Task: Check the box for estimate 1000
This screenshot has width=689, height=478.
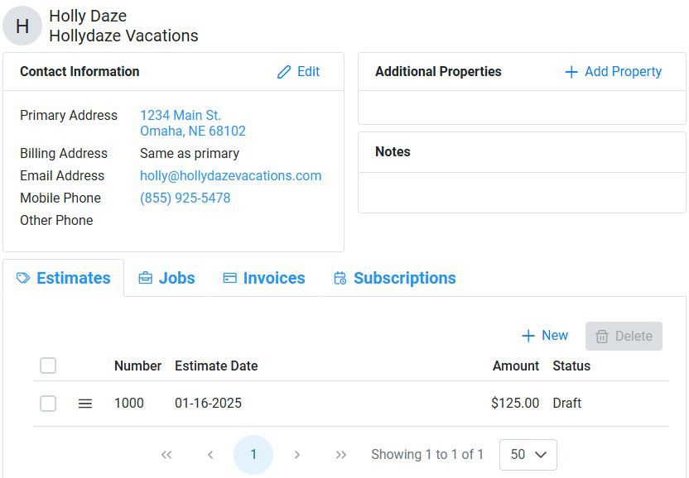Action: [48, 404]
